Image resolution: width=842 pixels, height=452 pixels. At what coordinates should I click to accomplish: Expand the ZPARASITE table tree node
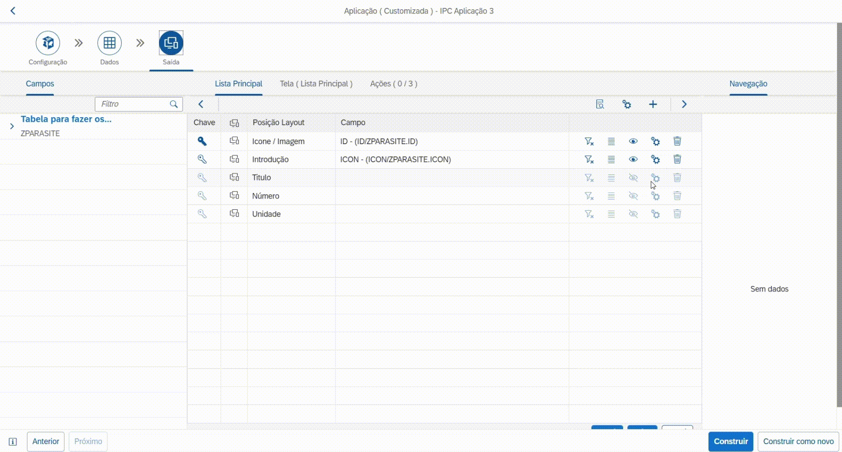coord(12,126)
